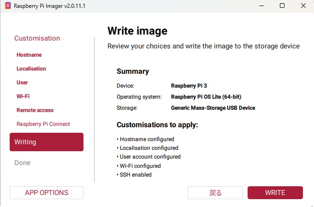Click the Storage: label

127,108
